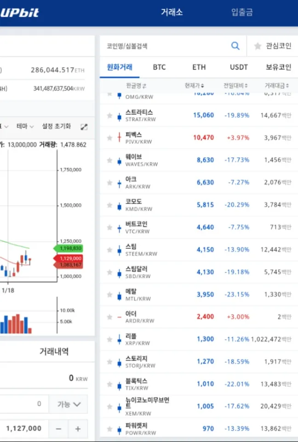The width and height of the screenshot is (298, 442).
Task: Select the 아더 ARDR/KRW row
Action: 199,317
